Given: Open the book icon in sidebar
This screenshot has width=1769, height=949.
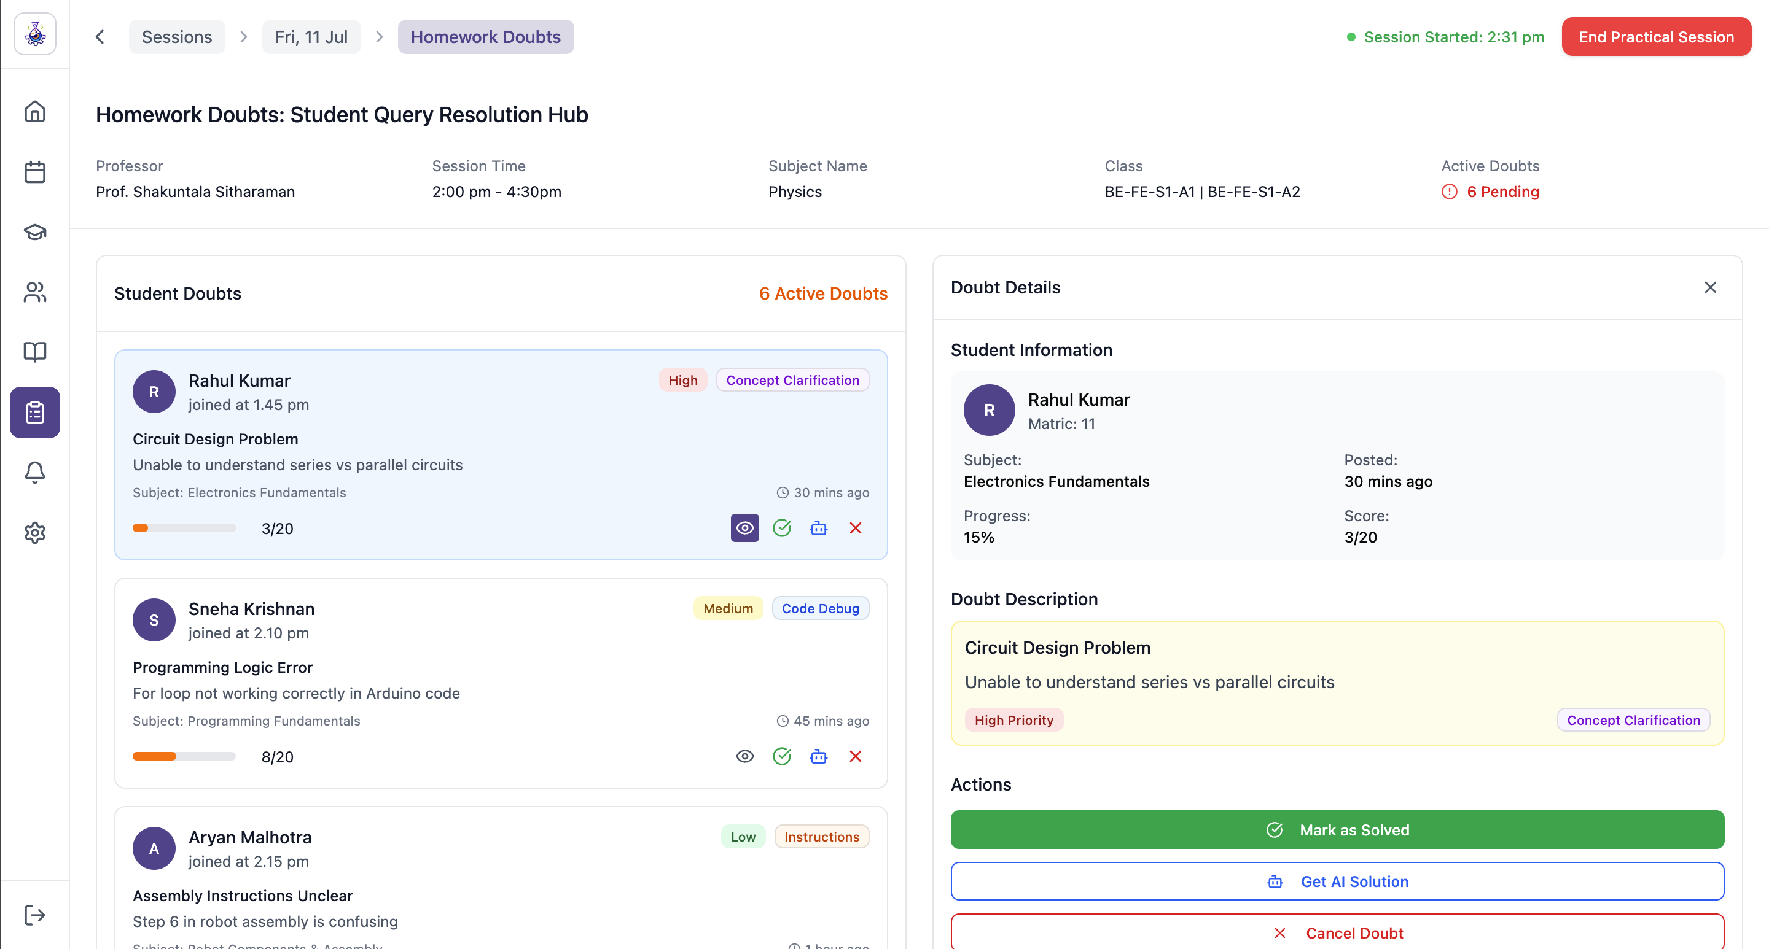Looking at the screenshot, I should [35, 352].
